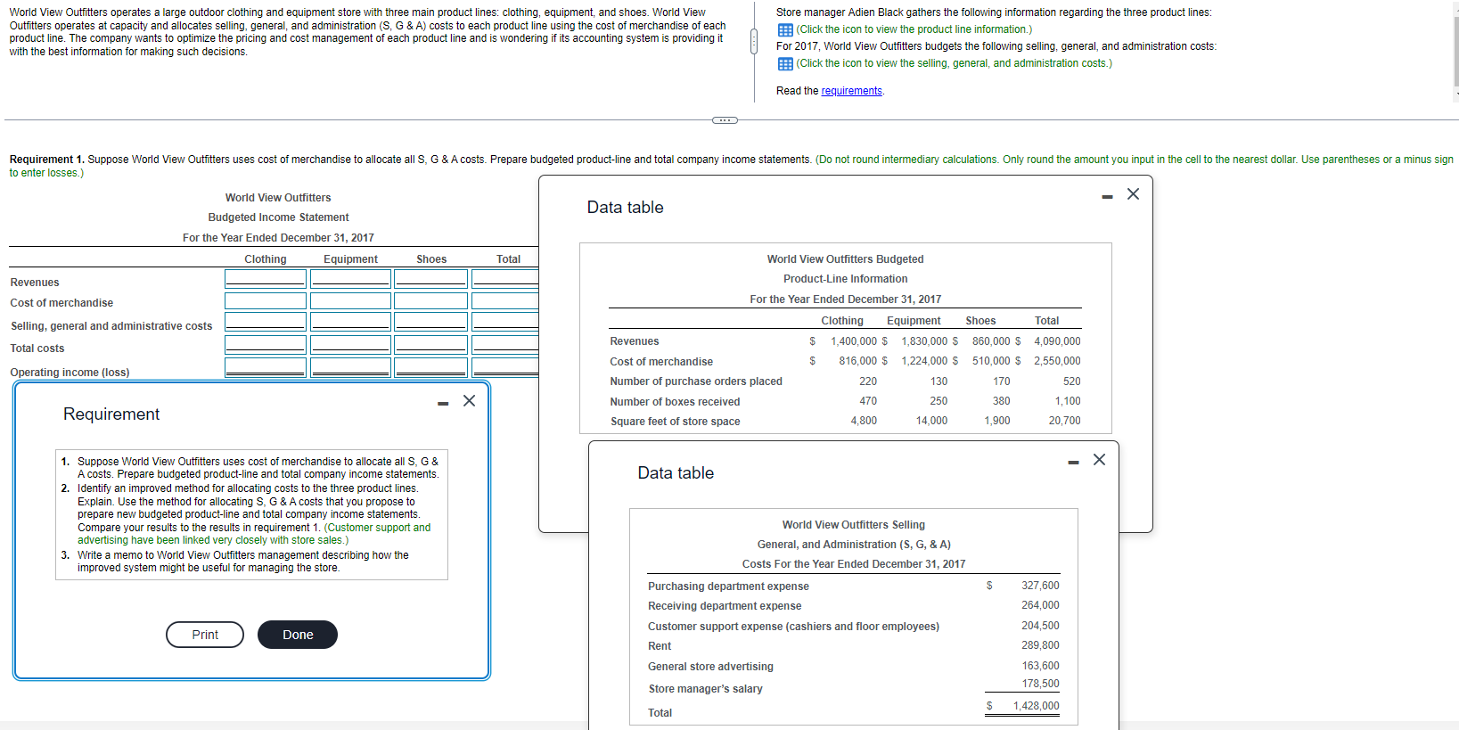This screenshot has height=730, width=1459.
Task: Select the Equipment Selling, general and administrative input cell
Action: tap(350, 322)
